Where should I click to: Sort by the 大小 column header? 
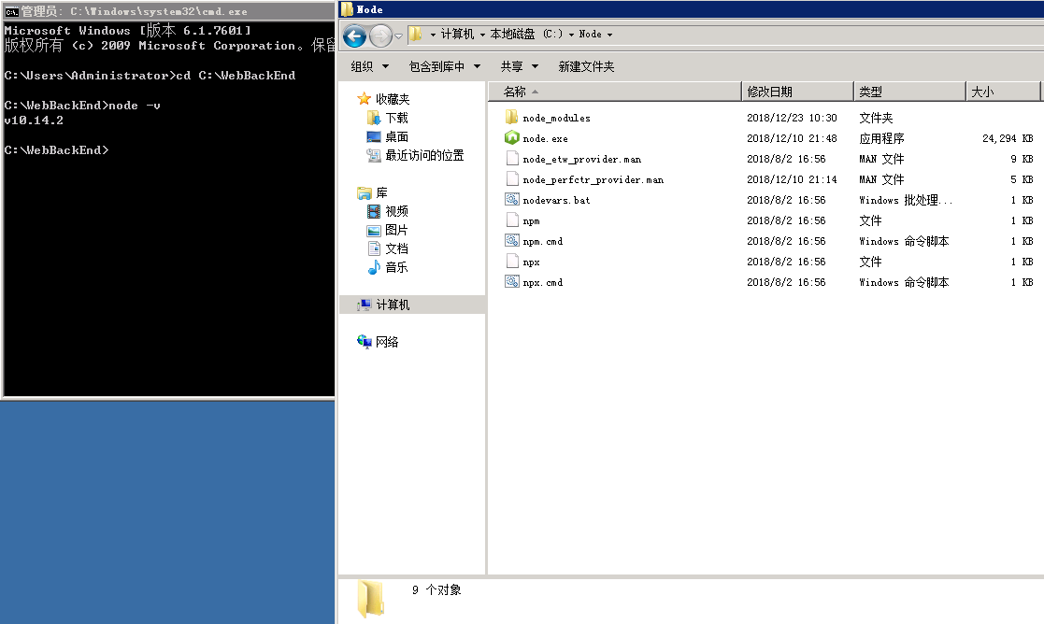pyautogui.click(x=1003, y=92)
